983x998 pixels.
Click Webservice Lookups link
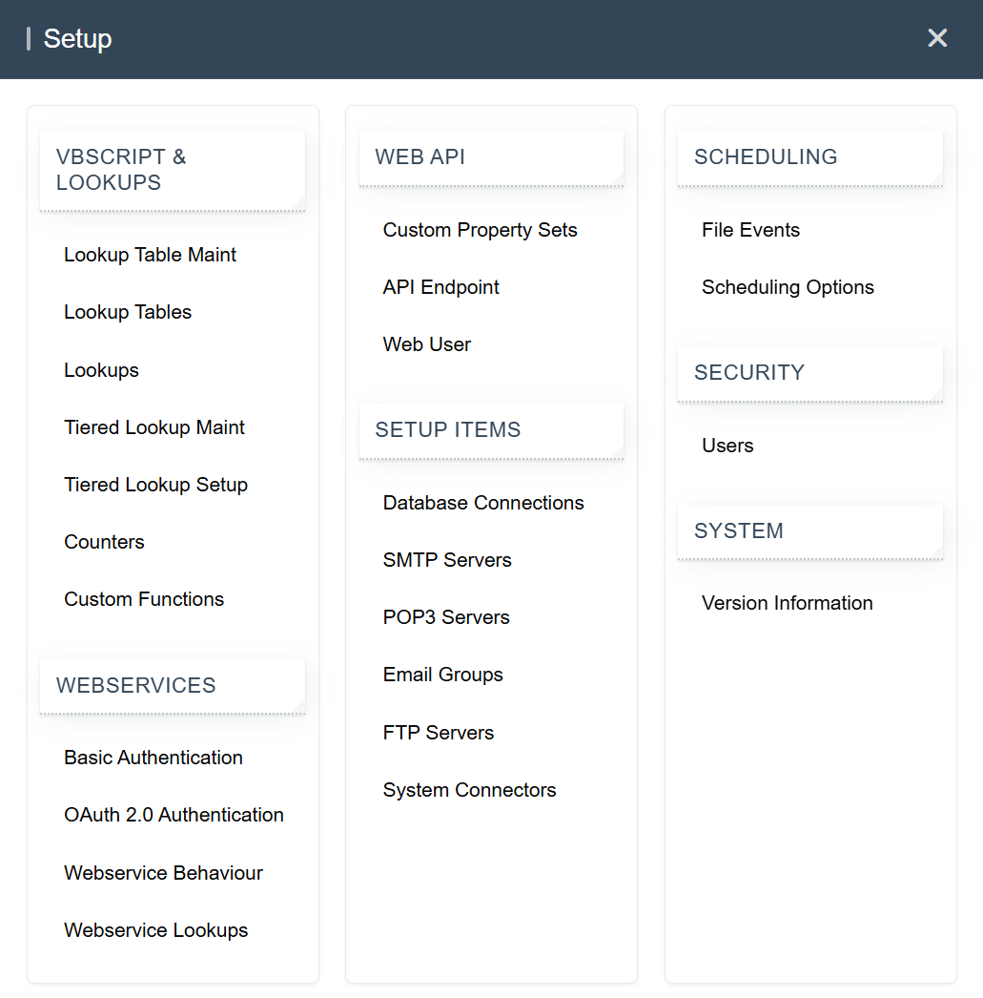[155, 930]
